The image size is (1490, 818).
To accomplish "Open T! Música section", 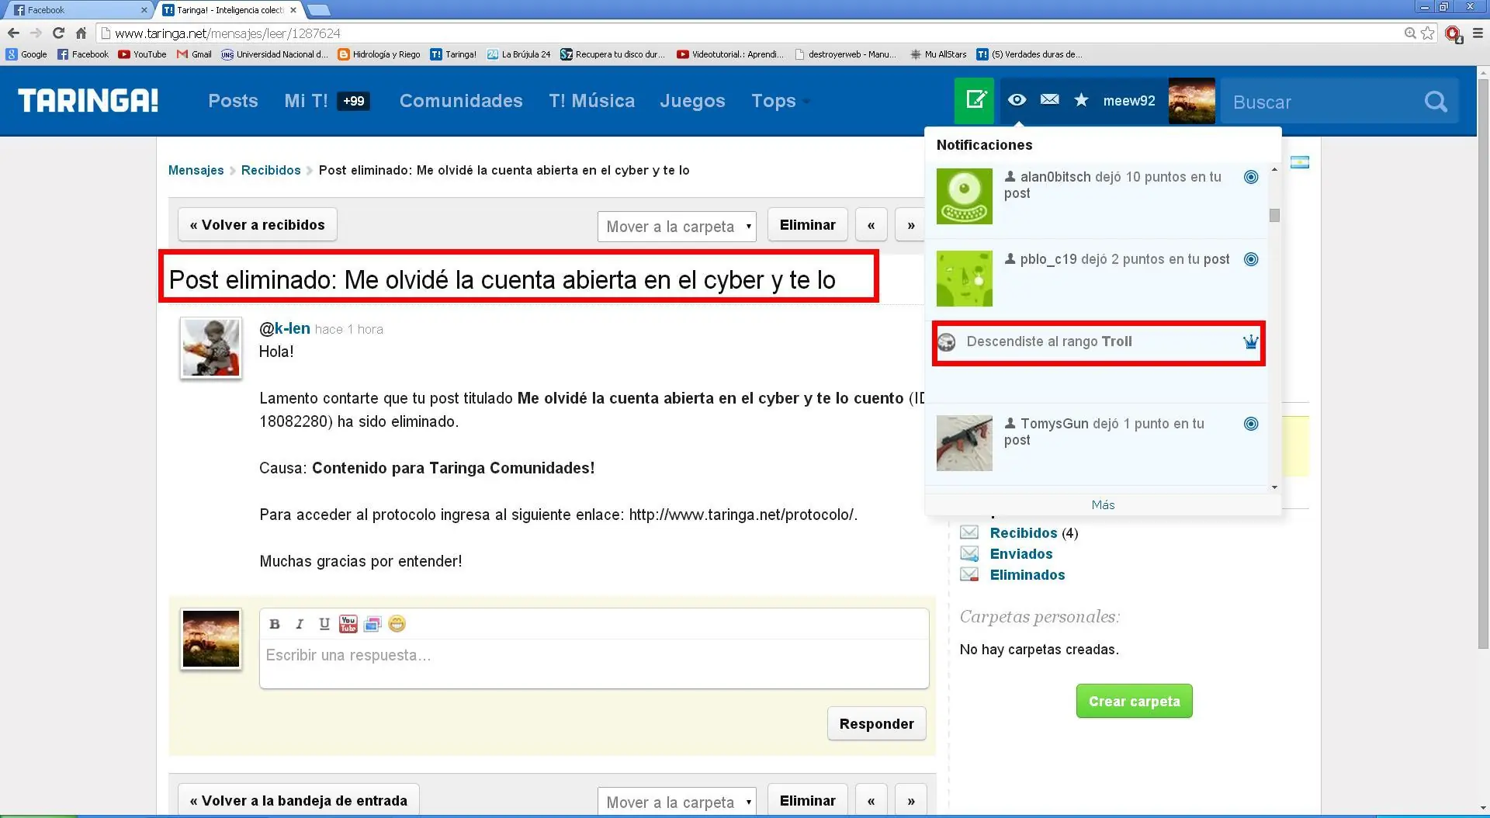I will tap(591, 101).
